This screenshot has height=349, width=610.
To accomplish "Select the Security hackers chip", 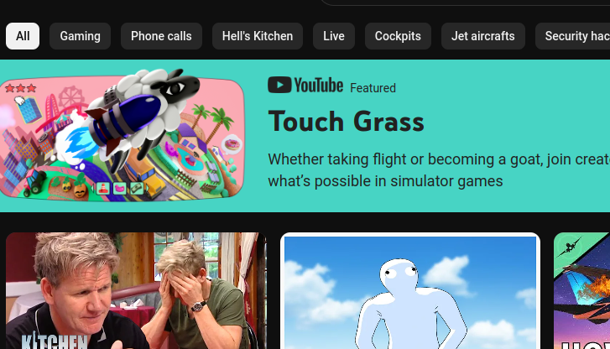I will tap(572, 36).
